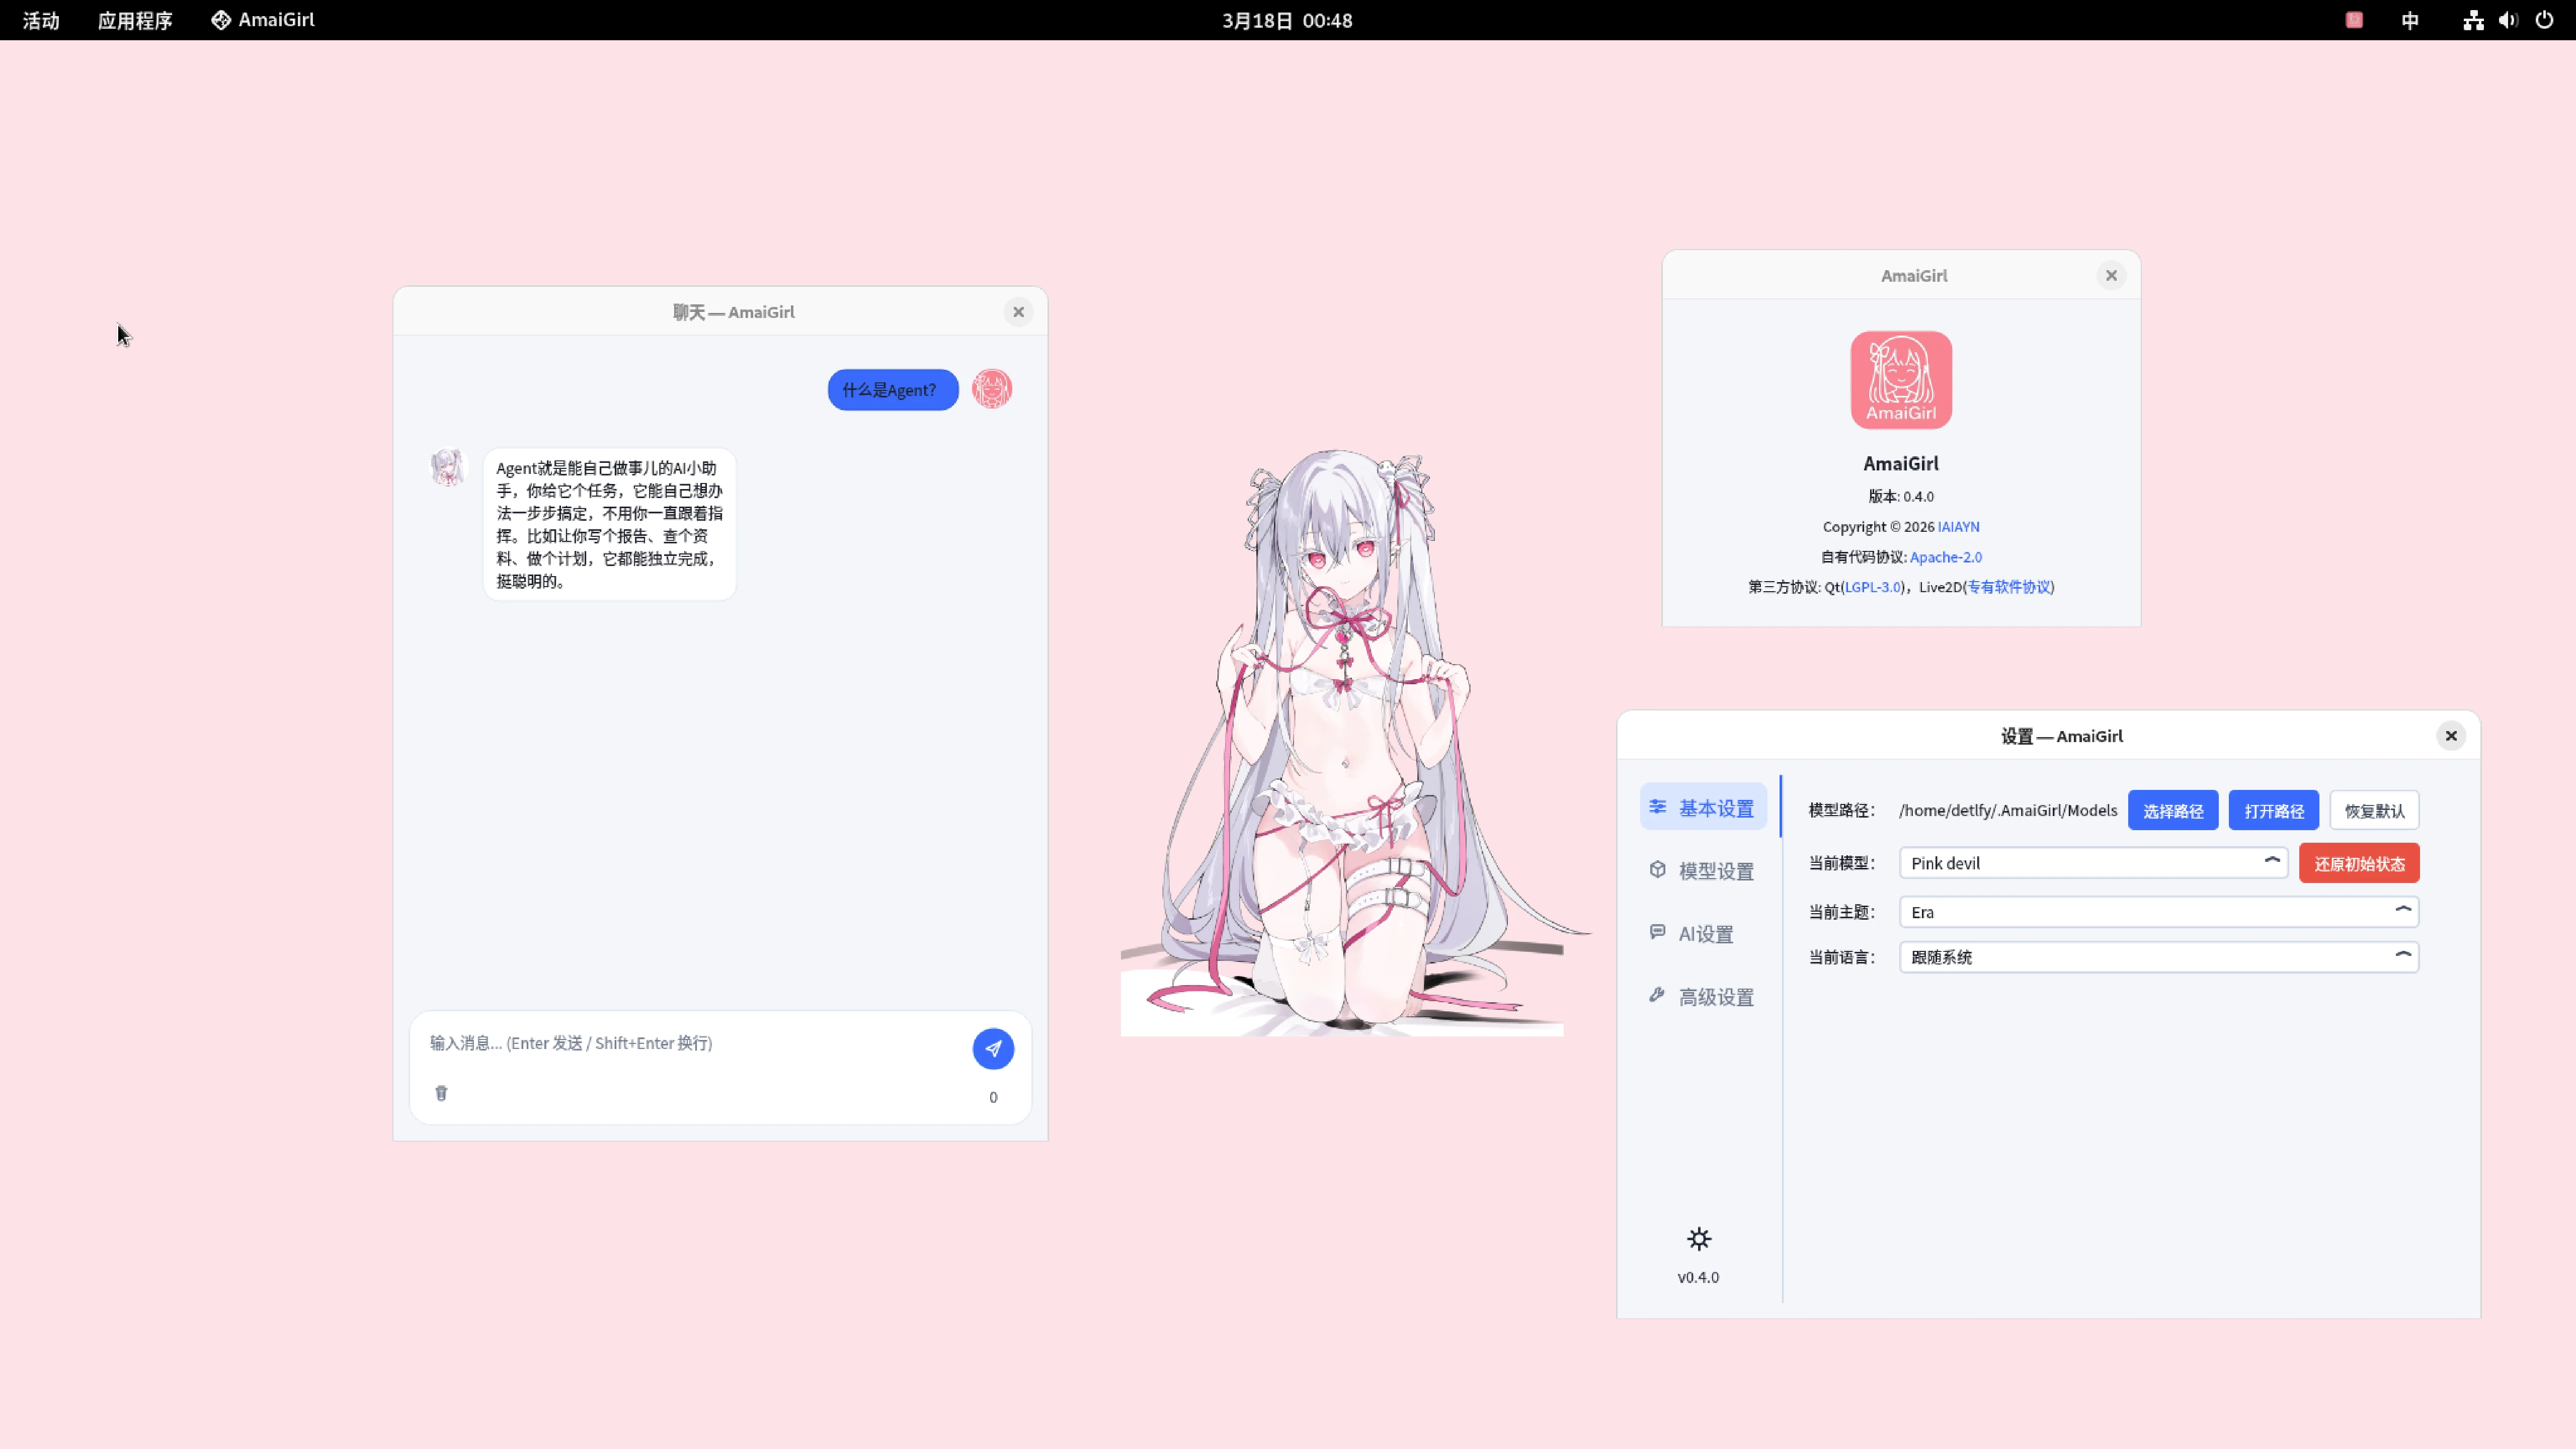Expand the 当前主题 Era dropdown
This screenshot has width=2576, height=1449.
coord(2159,912)
